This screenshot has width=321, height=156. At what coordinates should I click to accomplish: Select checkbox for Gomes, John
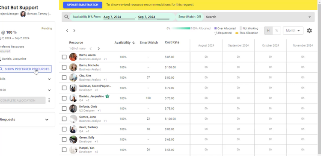point(64,119)
